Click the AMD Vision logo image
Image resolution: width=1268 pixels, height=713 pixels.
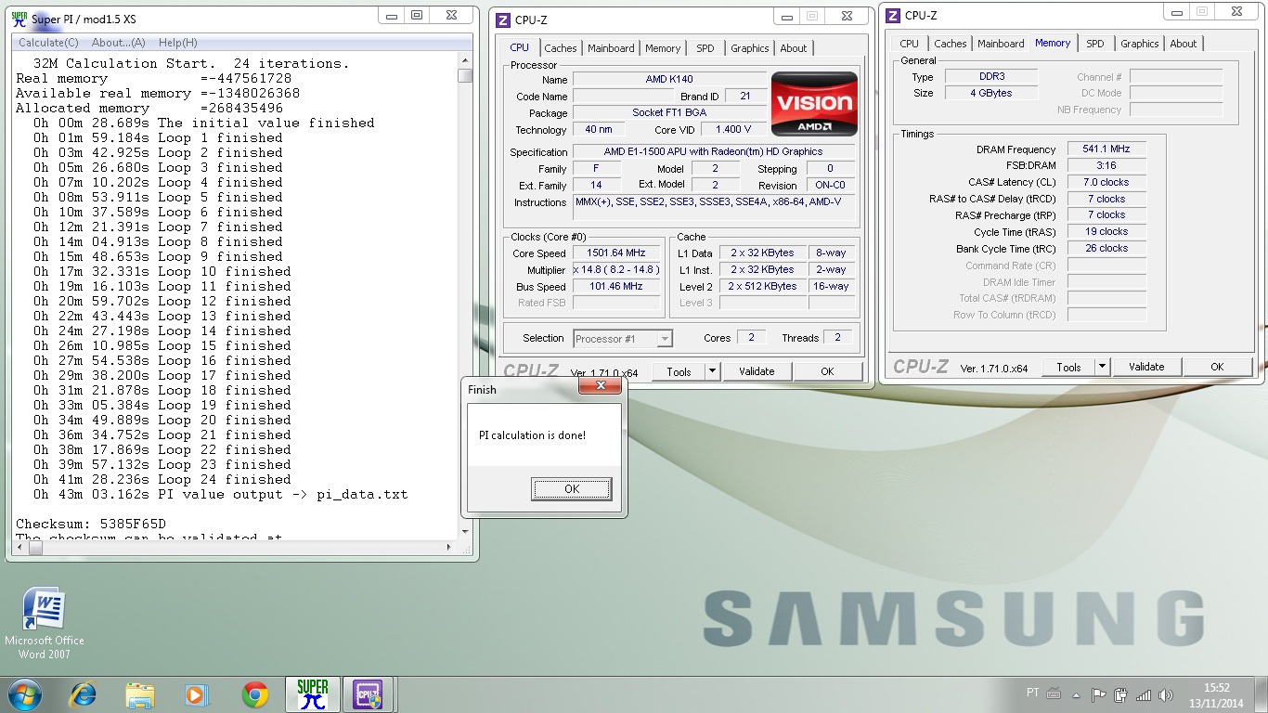815,104
